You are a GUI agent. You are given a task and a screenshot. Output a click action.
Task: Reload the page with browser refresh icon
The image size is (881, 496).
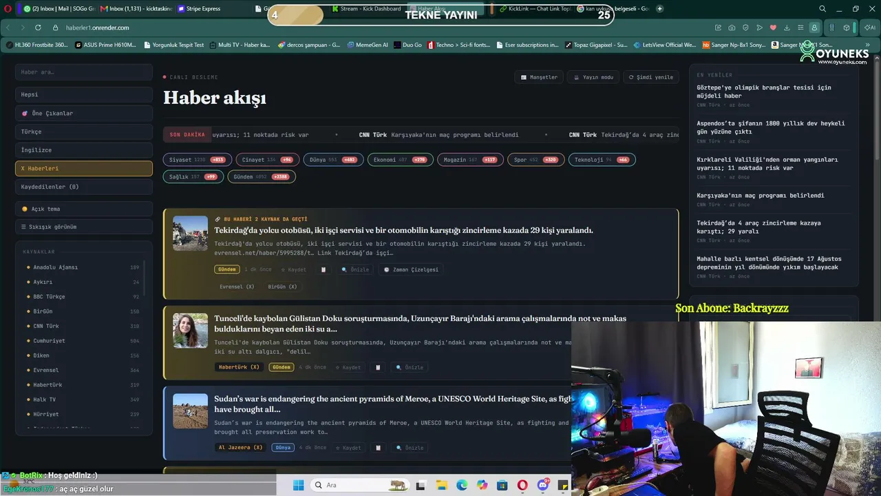pyautogui.click(x=38, y=28)
